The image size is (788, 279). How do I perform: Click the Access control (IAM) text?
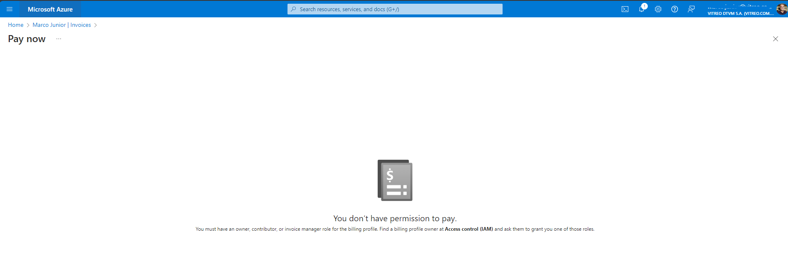coord(469,229)
